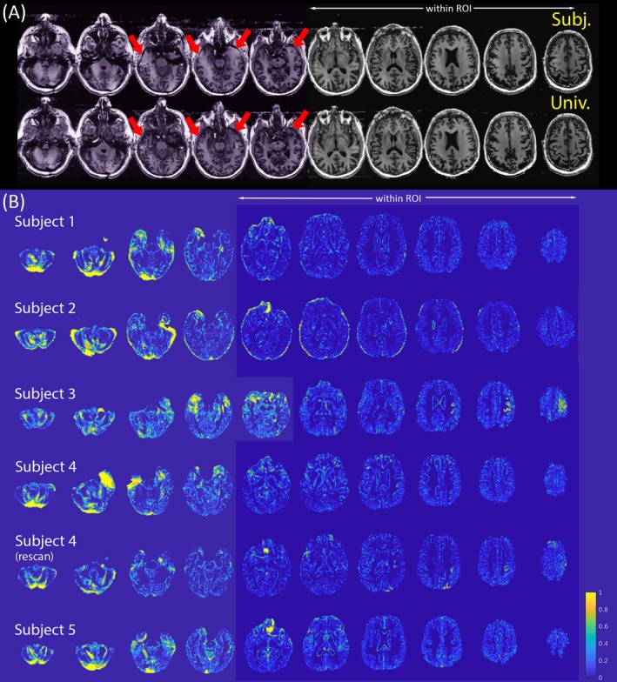
Task: Click the first error map in Subject 1 row
Action: (x=37, y=261)
